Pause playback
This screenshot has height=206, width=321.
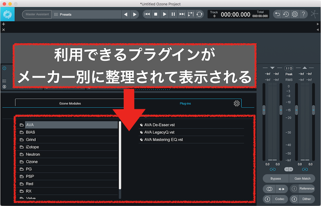point(173,14)
